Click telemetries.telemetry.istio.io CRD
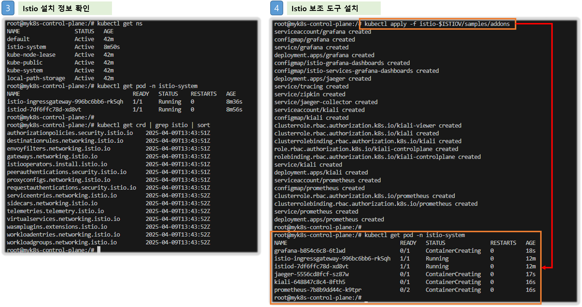 coord(55,211)
